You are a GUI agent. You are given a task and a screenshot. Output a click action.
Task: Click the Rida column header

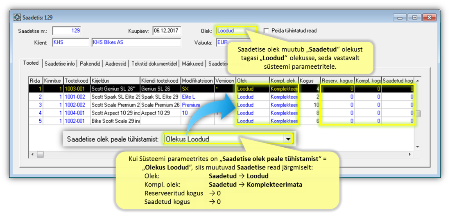36,81
